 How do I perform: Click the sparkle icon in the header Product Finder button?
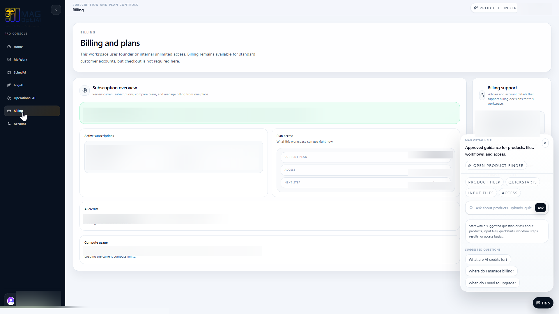(476, 8)
